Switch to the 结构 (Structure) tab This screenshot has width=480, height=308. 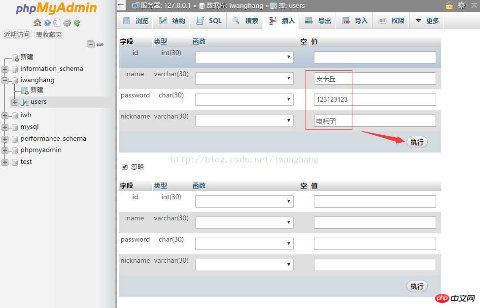pos(171,21)
